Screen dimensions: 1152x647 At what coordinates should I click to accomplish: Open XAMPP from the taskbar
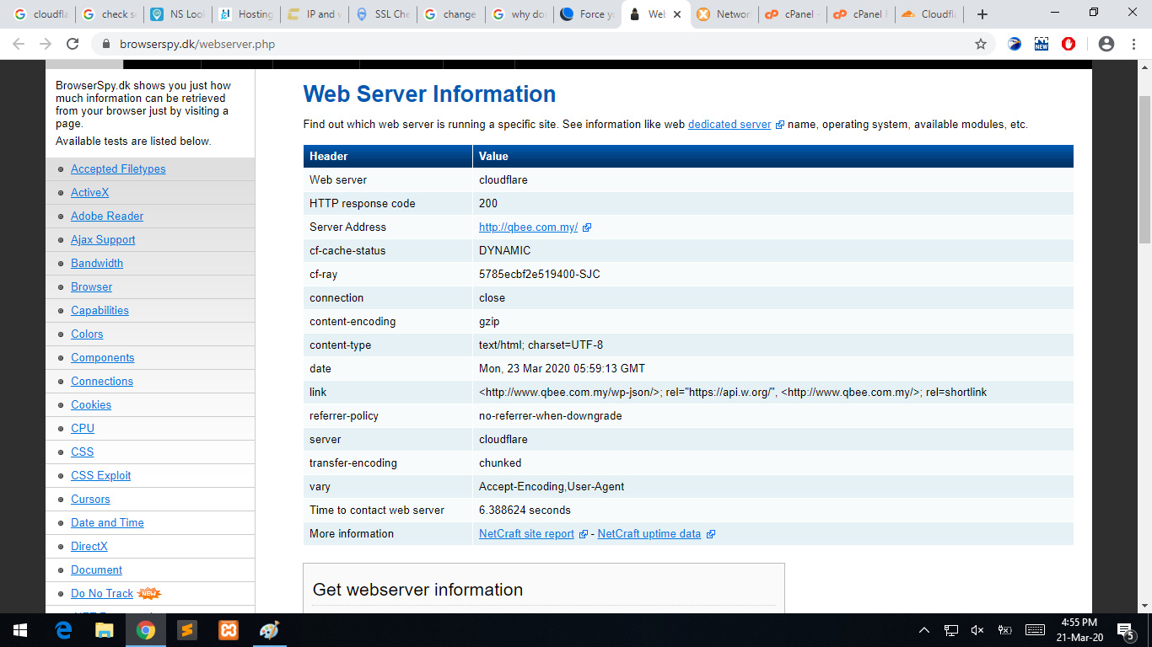click(x=228, y=630)
